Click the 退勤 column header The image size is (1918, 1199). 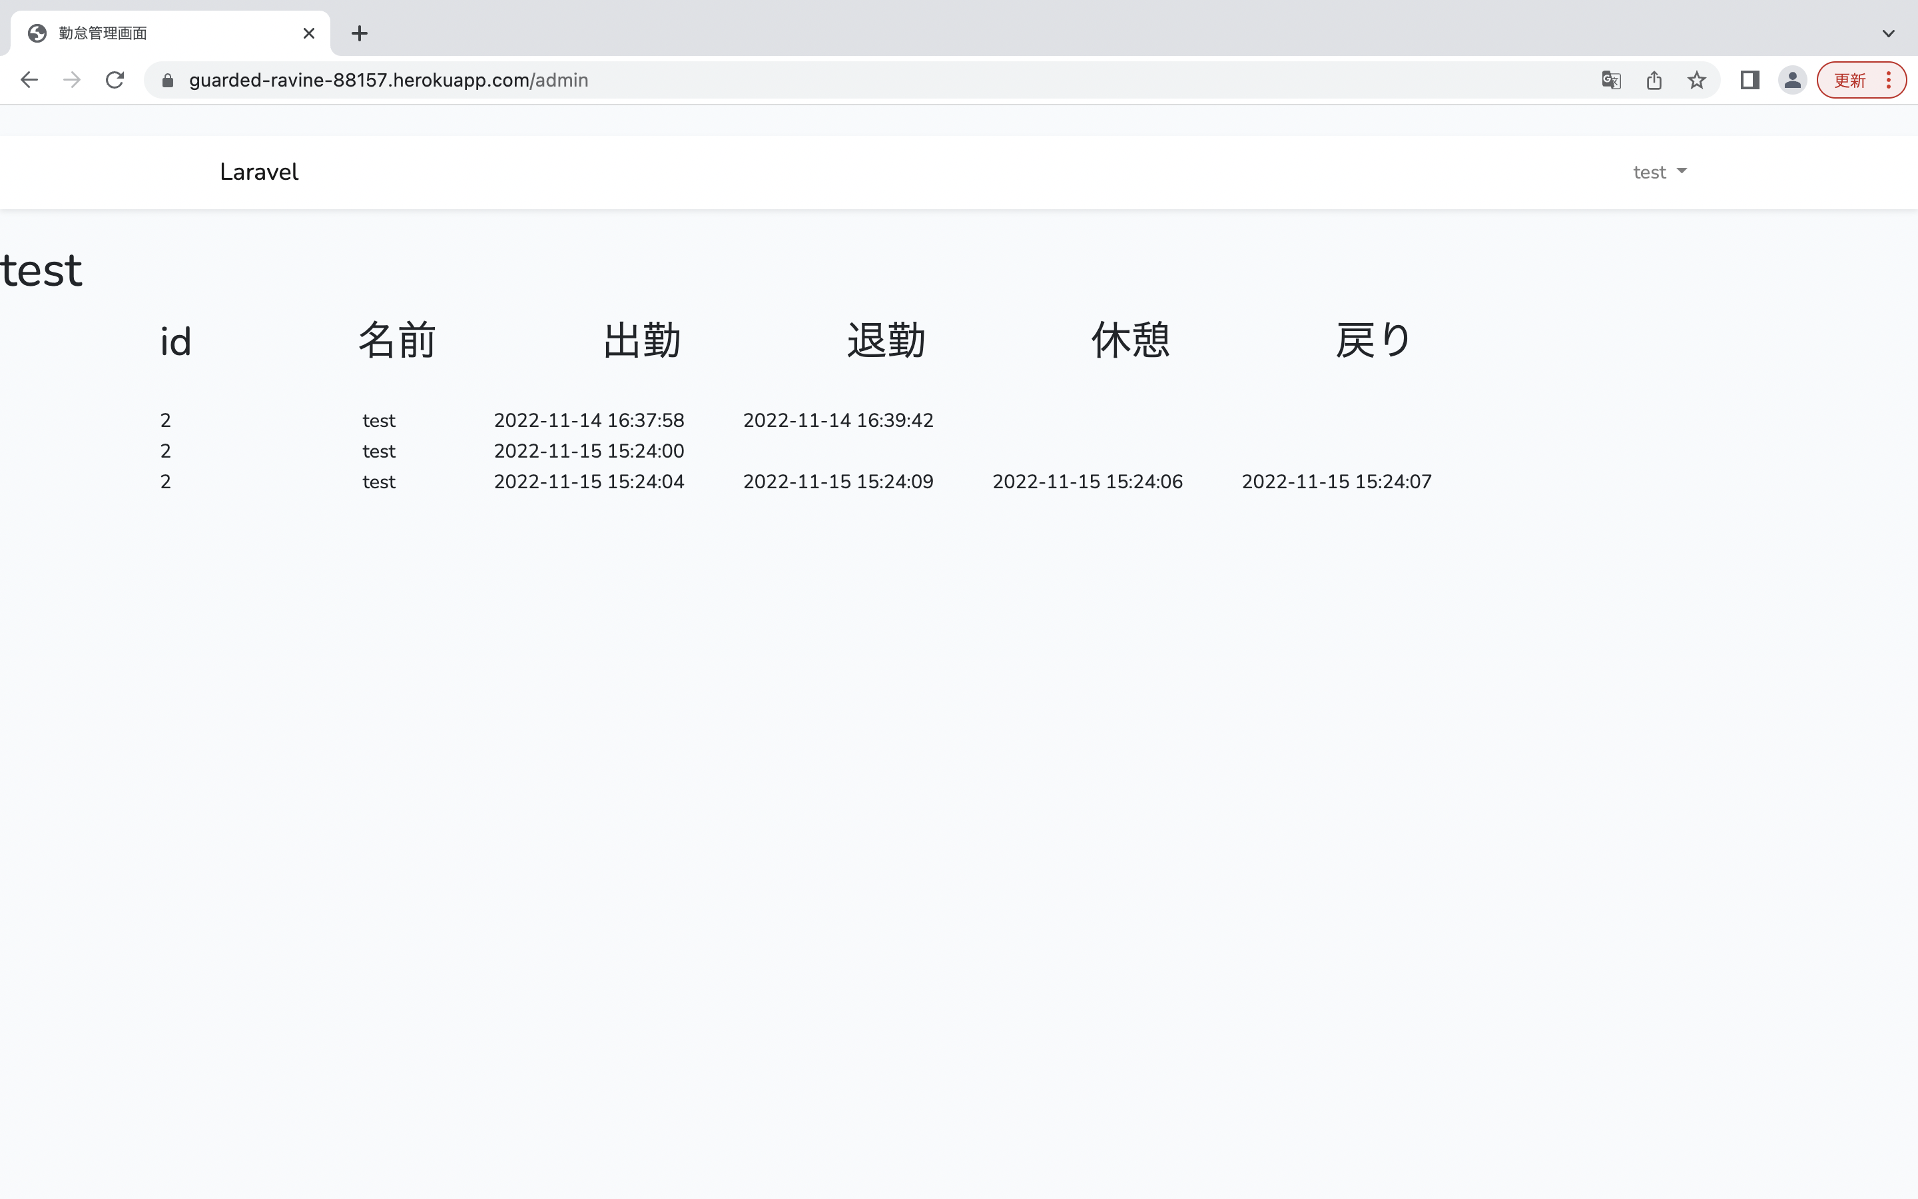coord(886,341)
